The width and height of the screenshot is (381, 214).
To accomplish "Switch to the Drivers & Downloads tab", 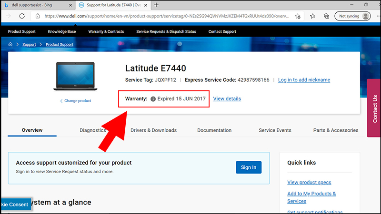I will point(153,130).
